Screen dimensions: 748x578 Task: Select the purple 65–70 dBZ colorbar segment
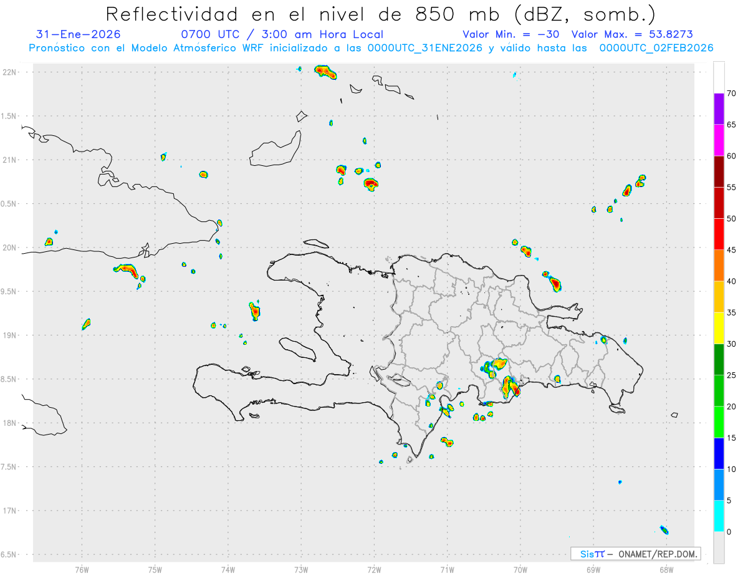(x=719, y=109)
